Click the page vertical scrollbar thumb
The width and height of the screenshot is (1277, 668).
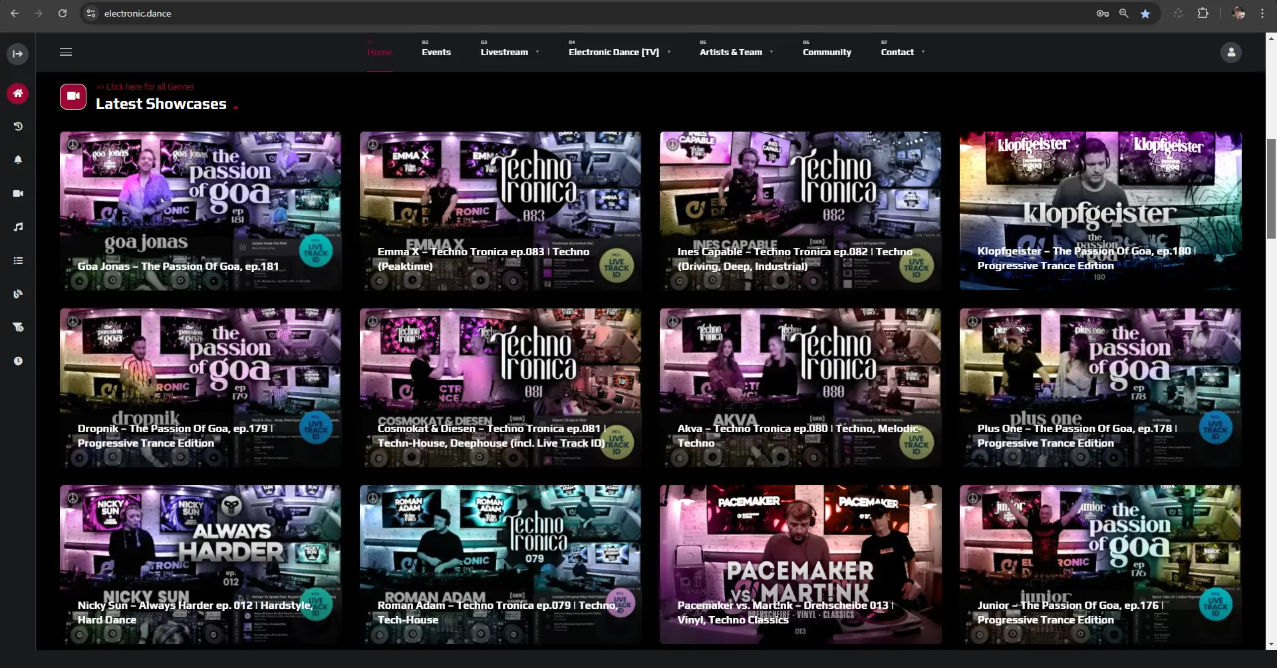click(x=1271, y=188)
